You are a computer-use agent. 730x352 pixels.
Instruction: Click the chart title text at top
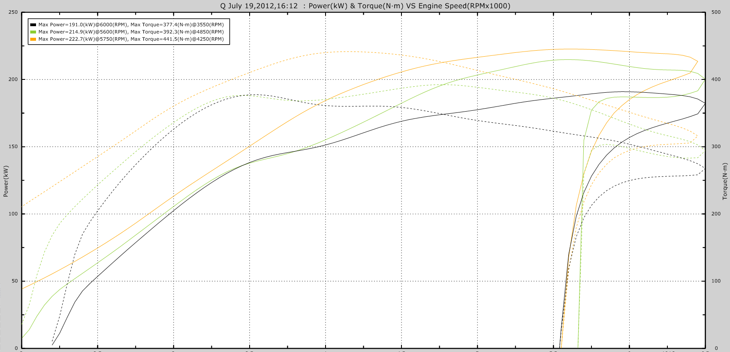pyautogui.click(x=365, y=6)
